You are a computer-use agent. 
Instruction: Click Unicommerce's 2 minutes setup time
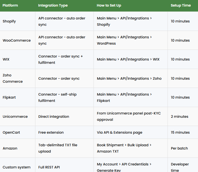[x=183, y=116]
